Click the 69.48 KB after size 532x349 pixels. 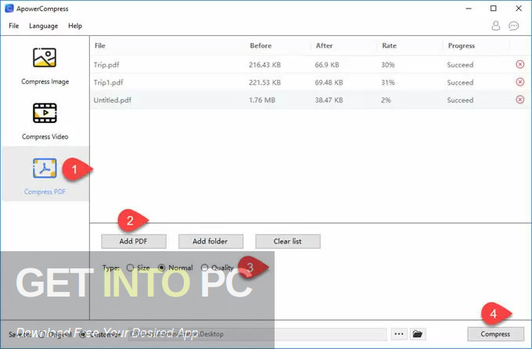pyautogui.click(x=329, y=82)
